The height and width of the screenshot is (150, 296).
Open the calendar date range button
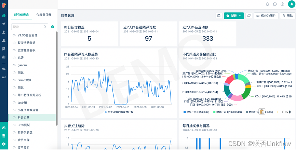(219, 16)
